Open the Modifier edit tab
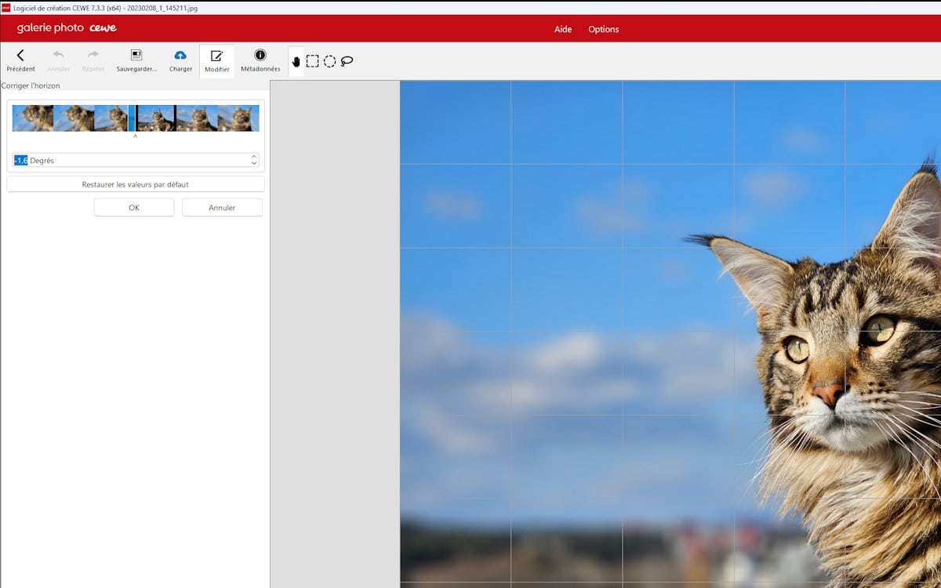Image resolution: width=941 pixels, height=588 pixels. tap(217, 60)
